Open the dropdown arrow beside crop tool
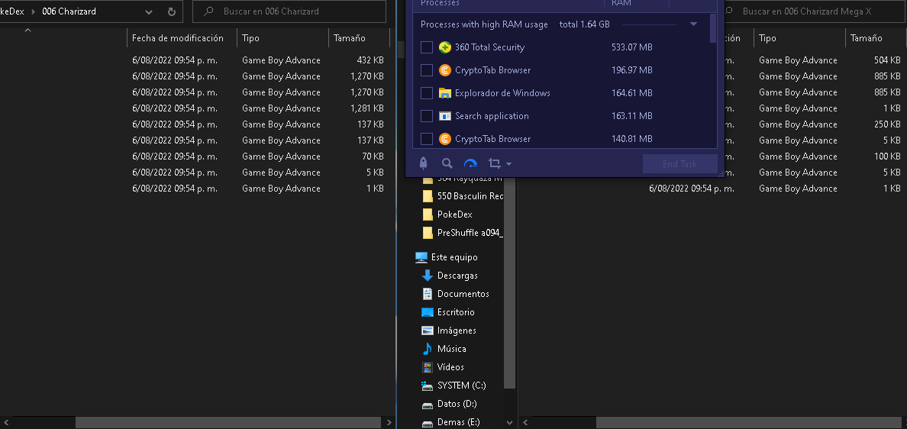 [508, 164]
